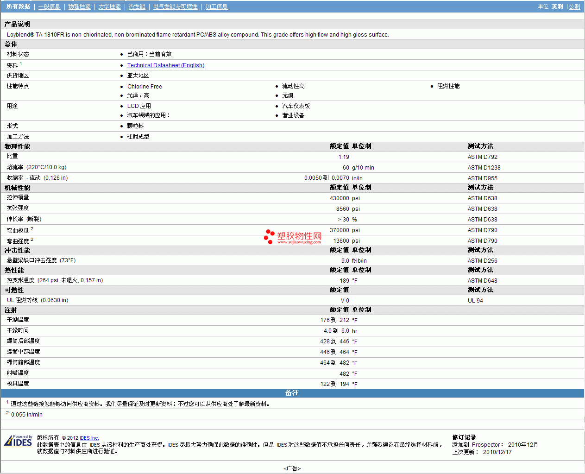The width and height of the screenshot is (585, 474).
Task: Click the 亚太地区 availability value
Action: click(138, 76)
